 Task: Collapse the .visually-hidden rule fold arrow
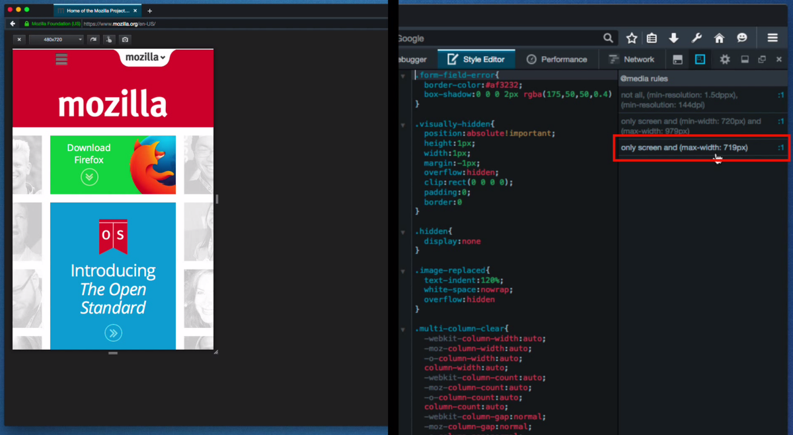pos(403,125)
